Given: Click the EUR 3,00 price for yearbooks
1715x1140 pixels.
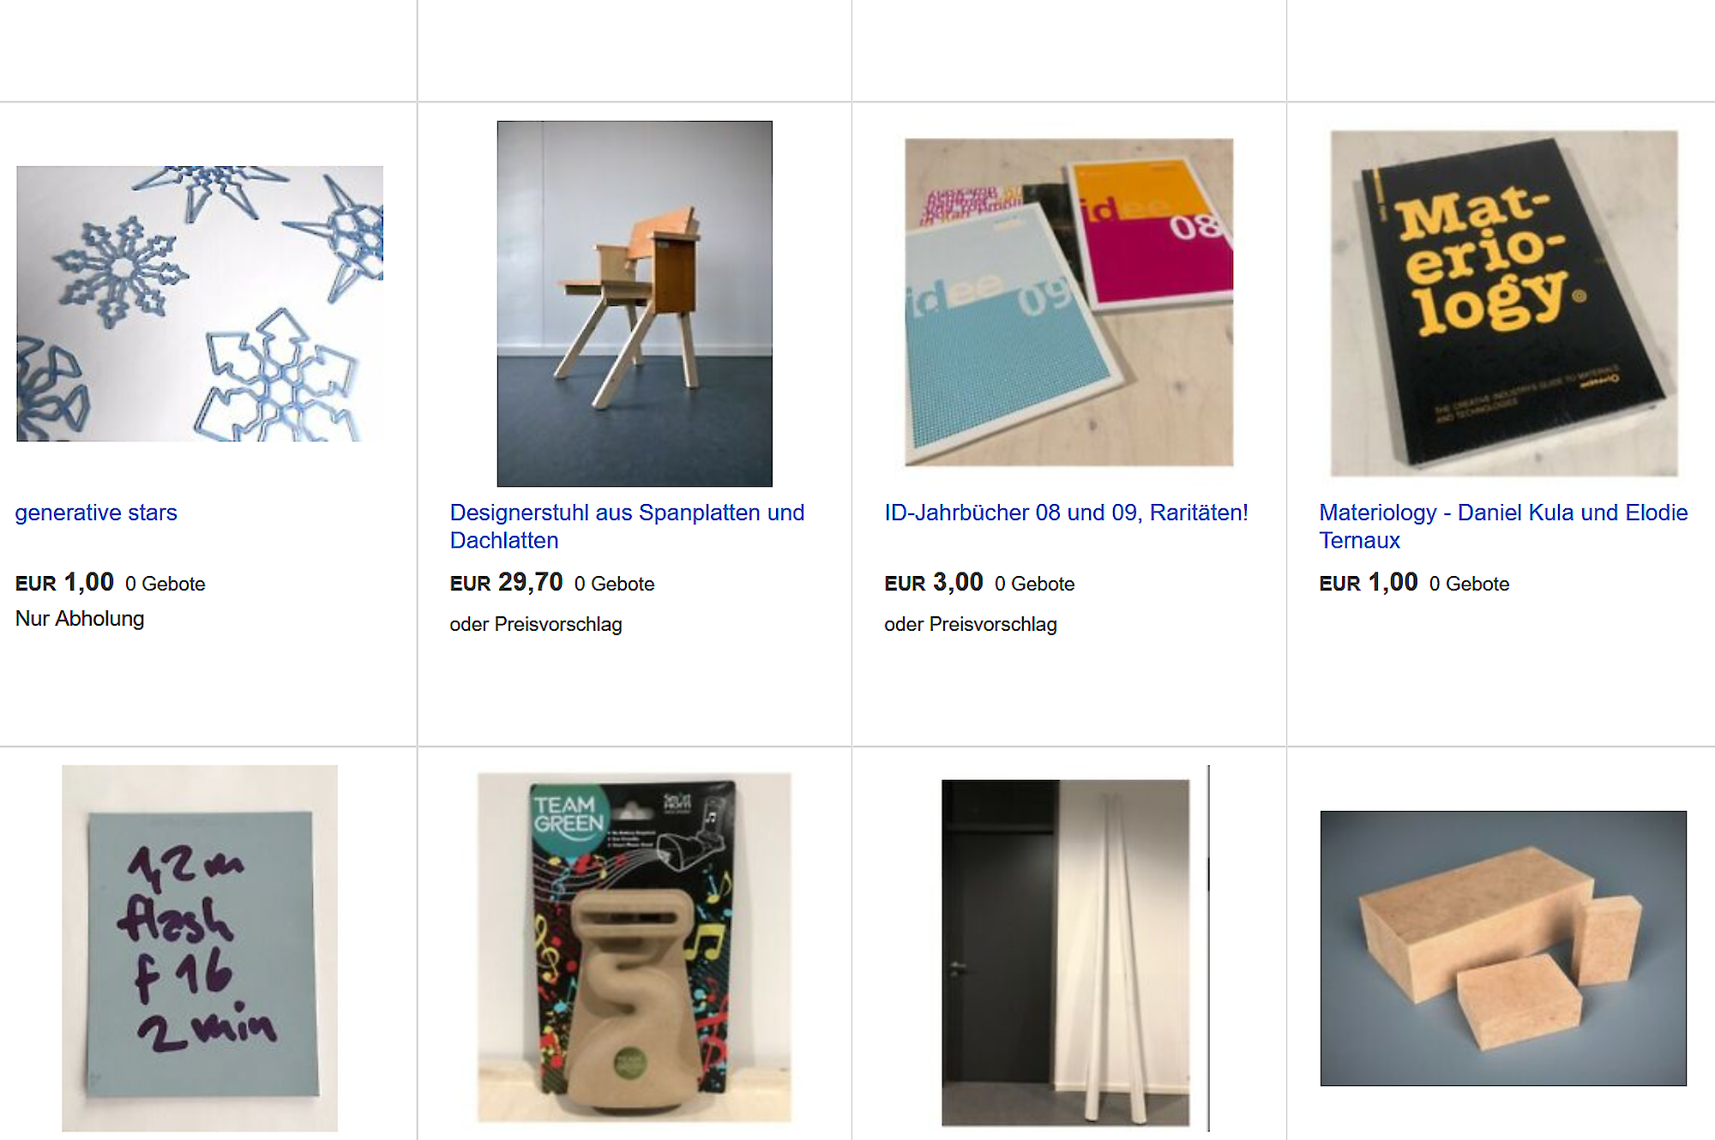Looking at the screenshot, I should (934, 583).
